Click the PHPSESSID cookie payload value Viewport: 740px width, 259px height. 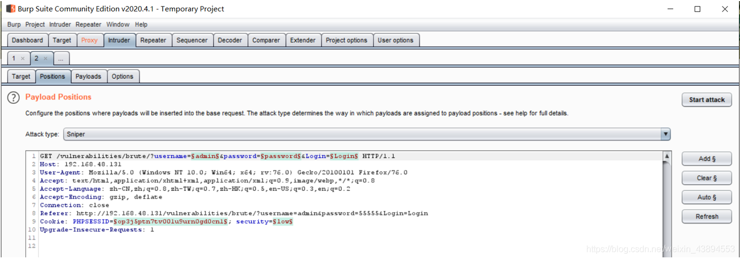click(171, 222)
